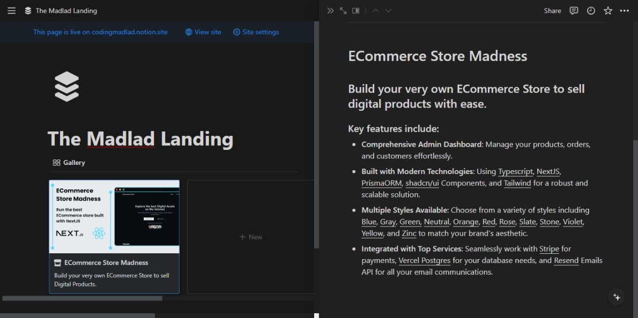Open the PrismaORM link
The image size is (638, 318).
[381, 183]
